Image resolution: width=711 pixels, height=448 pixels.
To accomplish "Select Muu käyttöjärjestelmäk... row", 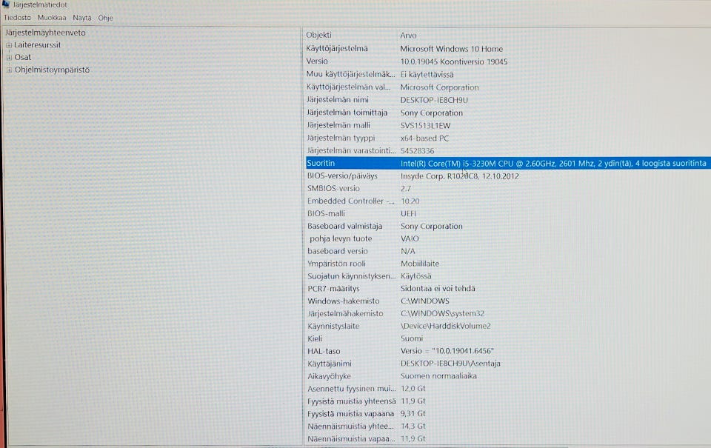I will click(x=350, y=74).
